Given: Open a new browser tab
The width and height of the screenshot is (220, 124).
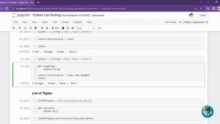Looking at the screenshot, I should 38,2.
